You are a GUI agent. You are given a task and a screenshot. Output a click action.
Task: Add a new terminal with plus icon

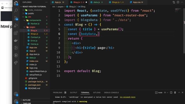tap(165, 92)
